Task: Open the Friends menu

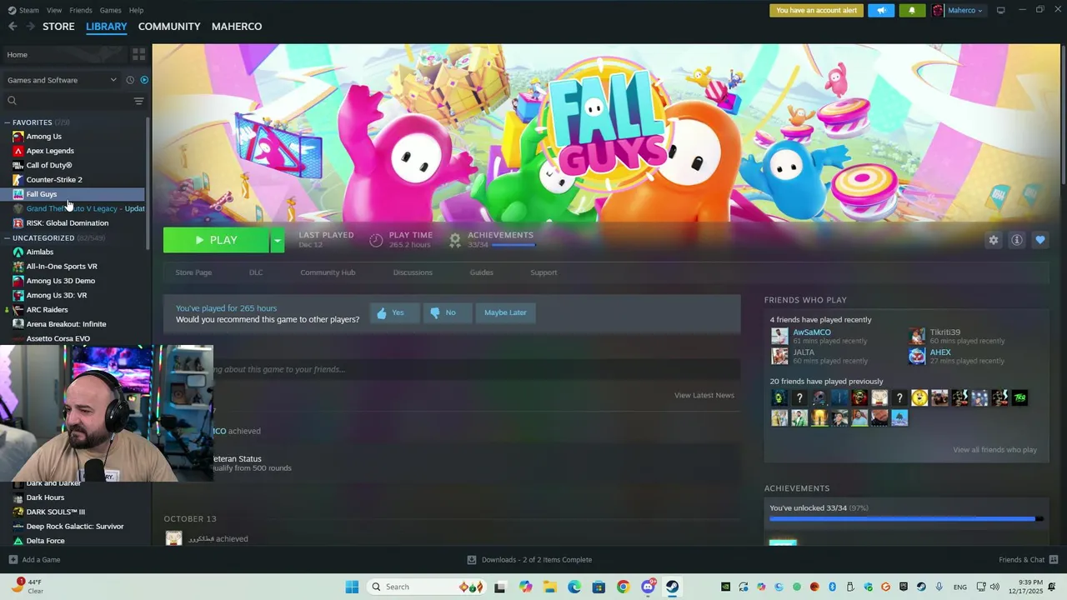Action: coord(81,11)
